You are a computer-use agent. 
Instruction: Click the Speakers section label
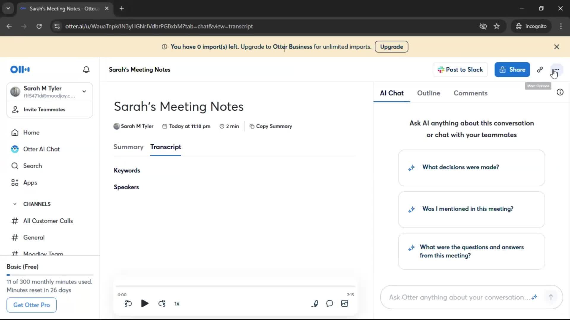point(126,187)
